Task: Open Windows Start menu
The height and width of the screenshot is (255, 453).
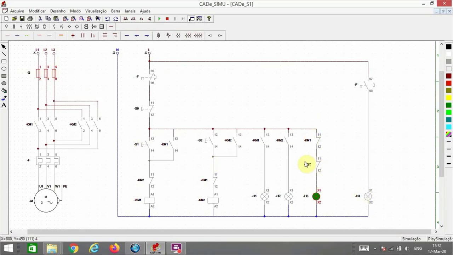Action: coord(8,248)
